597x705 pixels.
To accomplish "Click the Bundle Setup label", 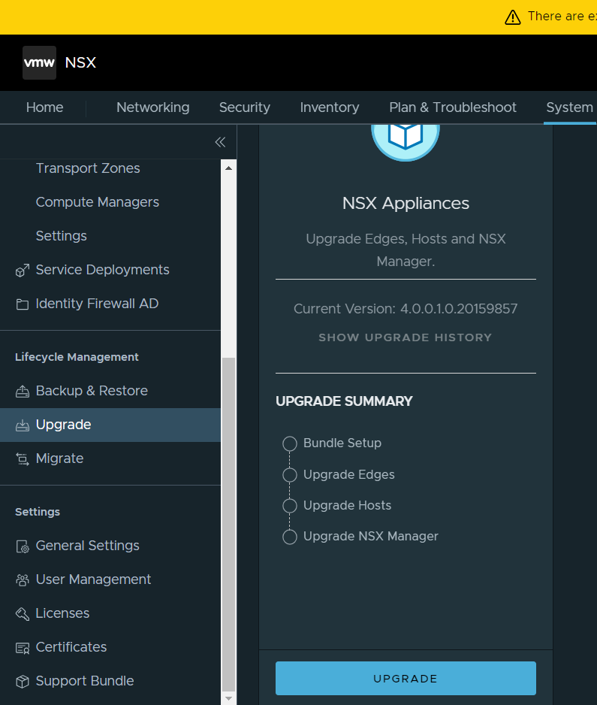I will coord(342,443).
